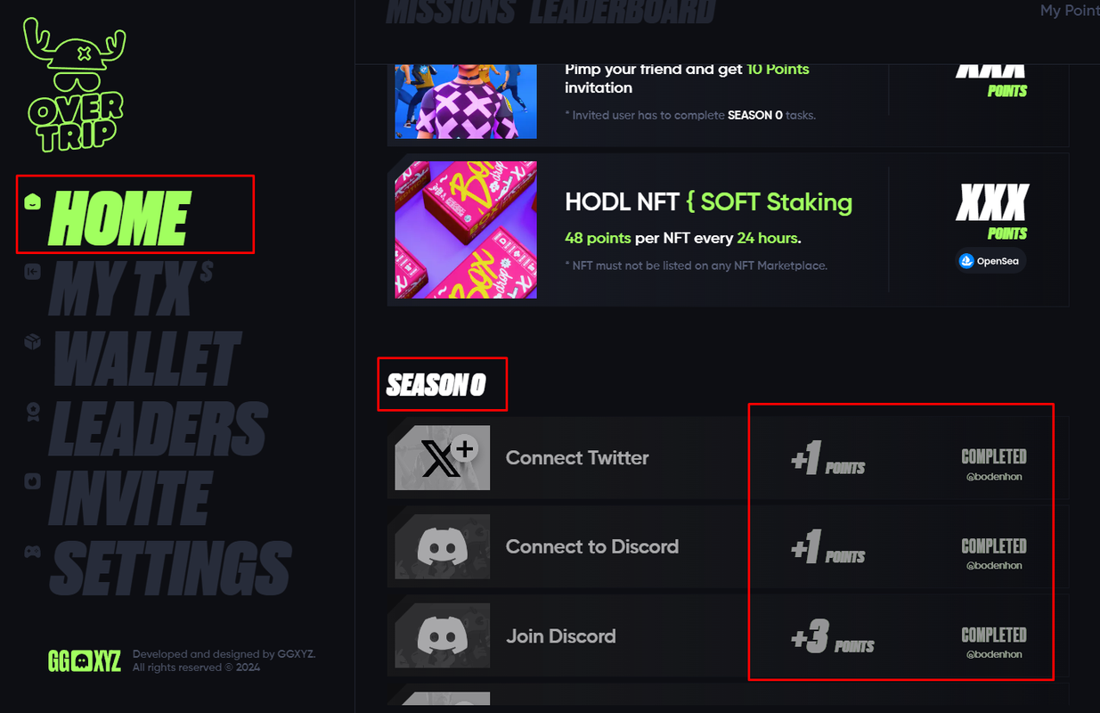Click the Discord icon for Join Discord
1100x713 pixels.
tap(443, 636)
